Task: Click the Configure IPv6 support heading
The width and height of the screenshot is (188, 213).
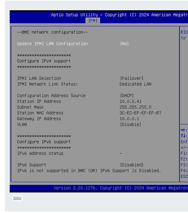Action: 44,142
